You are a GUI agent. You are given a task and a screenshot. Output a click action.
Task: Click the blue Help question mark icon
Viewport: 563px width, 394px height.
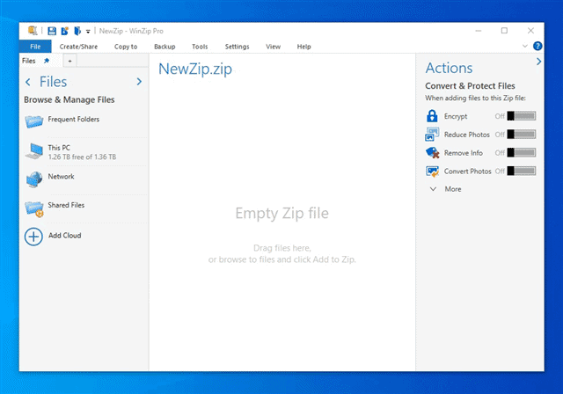(x=537, y=46)
